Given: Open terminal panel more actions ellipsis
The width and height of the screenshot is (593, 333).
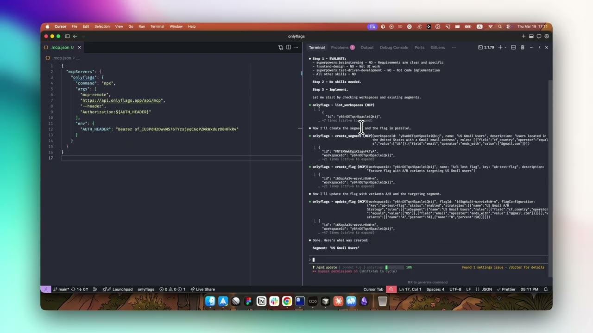Looking at the screenshot, I should tap(531, 47).
